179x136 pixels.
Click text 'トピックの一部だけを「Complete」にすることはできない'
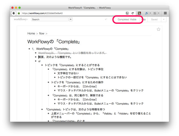[x=92, y=77]
